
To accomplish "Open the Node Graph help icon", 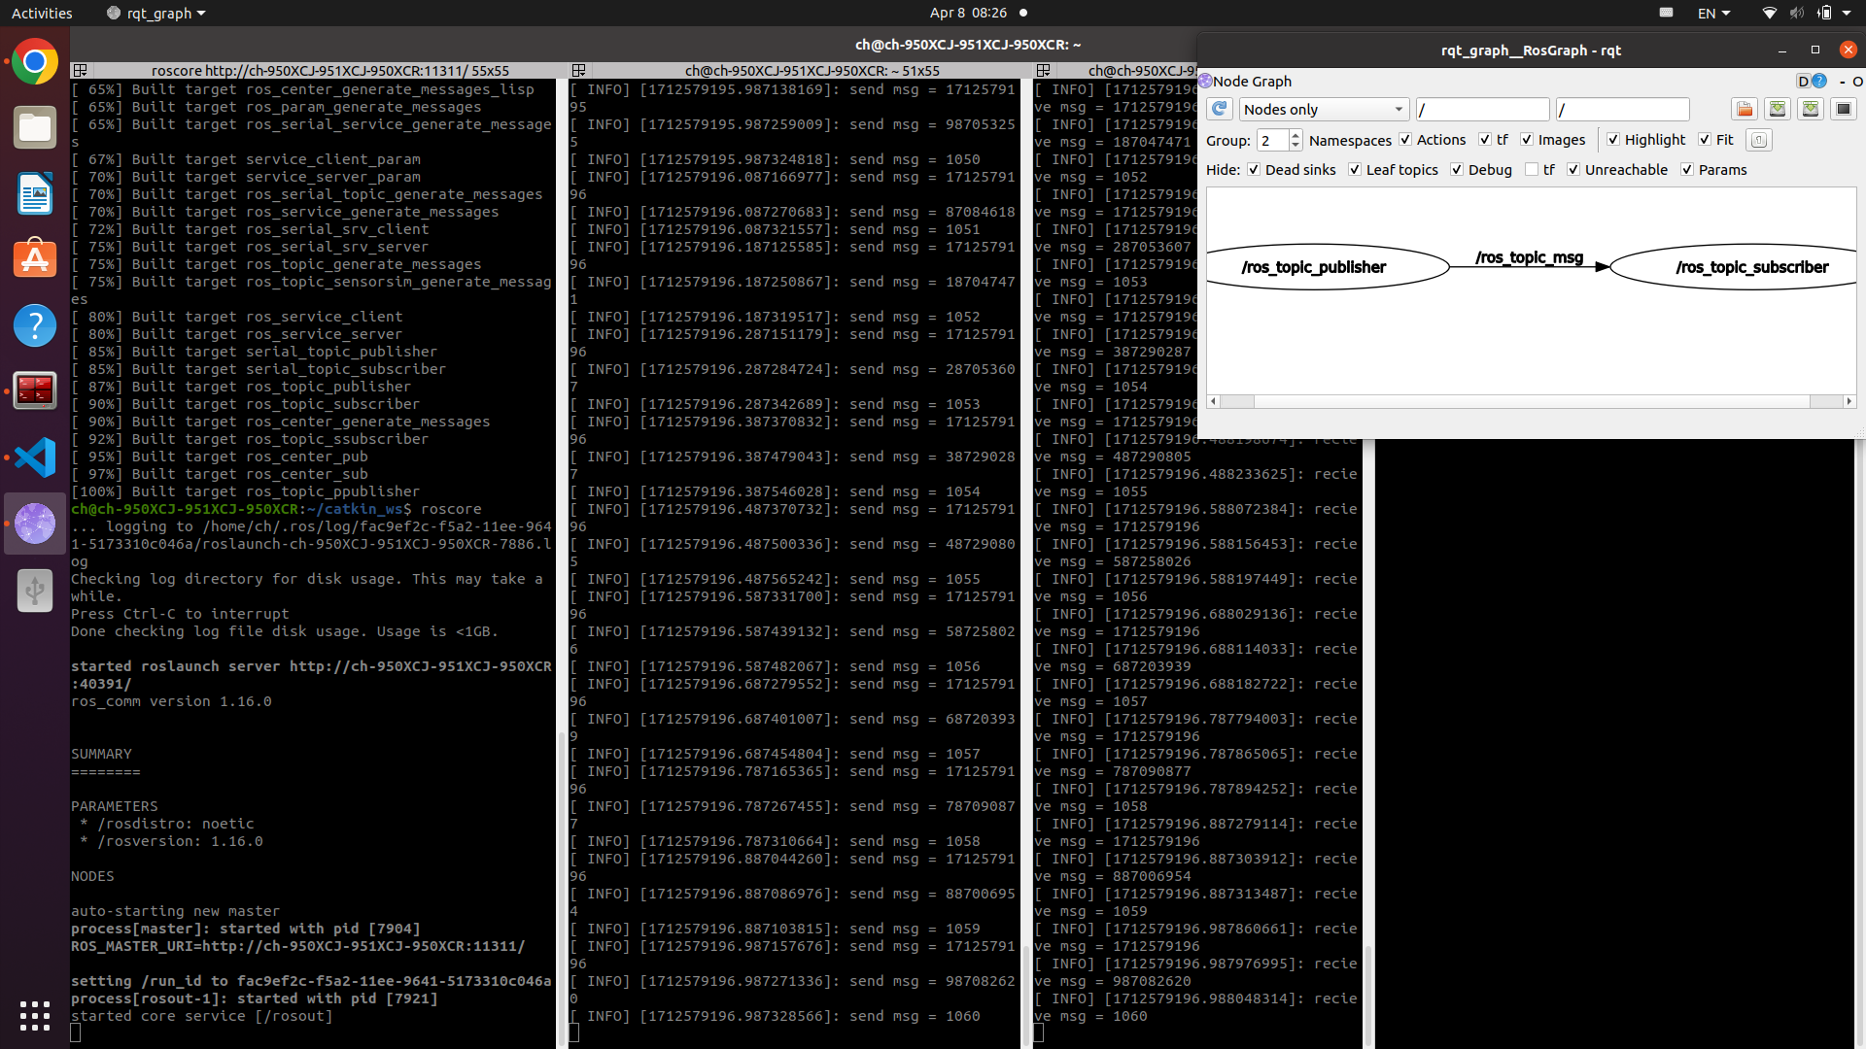I will coord(1819,82).
